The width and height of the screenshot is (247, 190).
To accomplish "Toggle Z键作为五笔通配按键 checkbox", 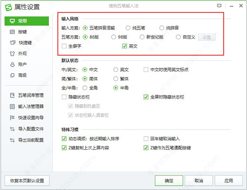I will click(146, 148).
